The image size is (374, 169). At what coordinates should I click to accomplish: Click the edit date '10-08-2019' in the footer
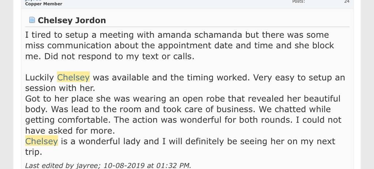(124, 165)
